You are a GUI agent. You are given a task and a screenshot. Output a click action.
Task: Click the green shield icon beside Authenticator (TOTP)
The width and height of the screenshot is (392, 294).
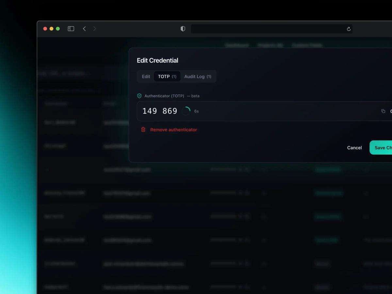(139, 96)
